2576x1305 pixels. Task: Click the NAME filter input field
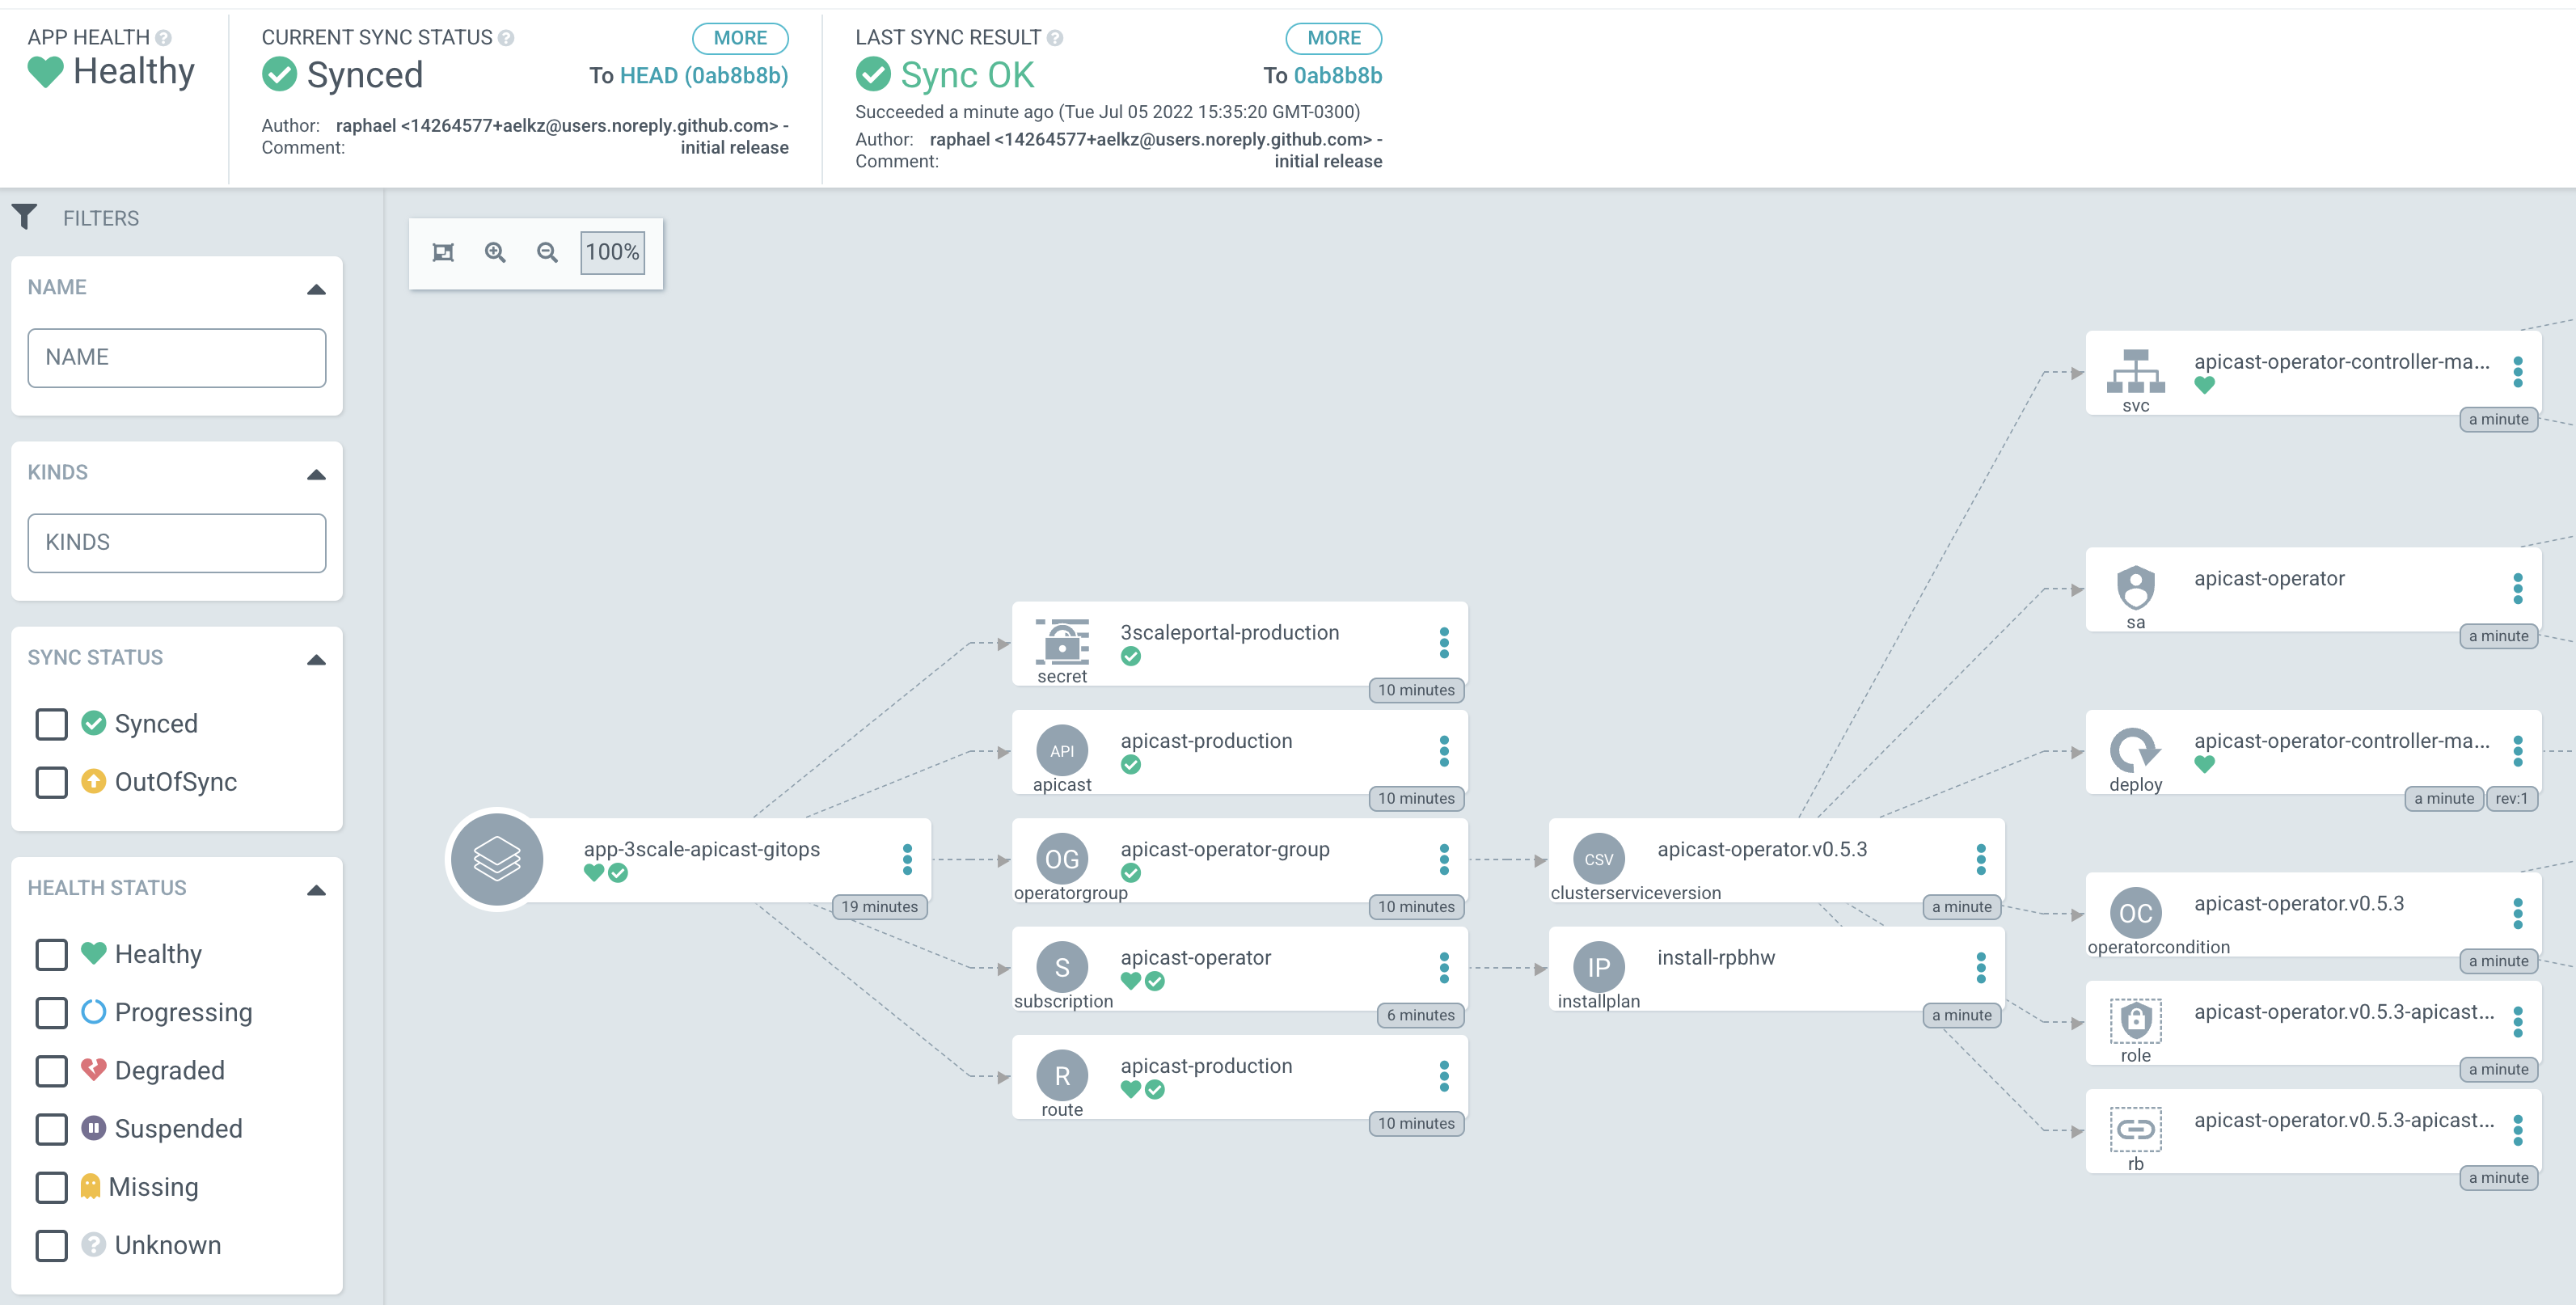177,358
